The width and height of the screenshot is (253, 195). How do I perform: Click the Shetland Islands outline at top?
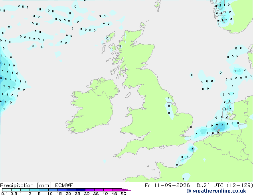(158, 6)
